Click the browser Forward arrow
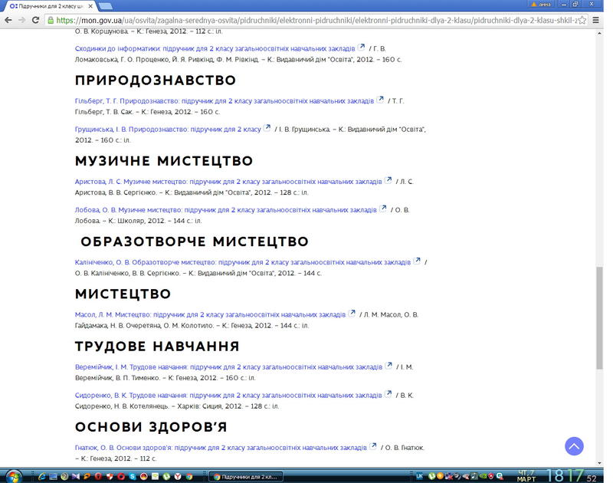Viewport: 613px width, 483px height. tap(22, 20)
